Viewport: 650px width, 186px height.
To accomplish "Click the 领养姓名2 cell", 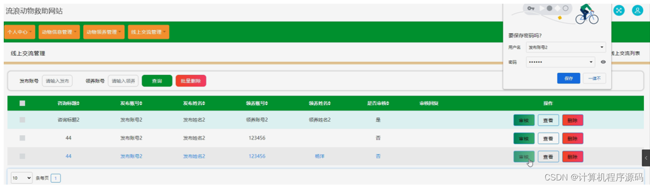I will point(320,120).
